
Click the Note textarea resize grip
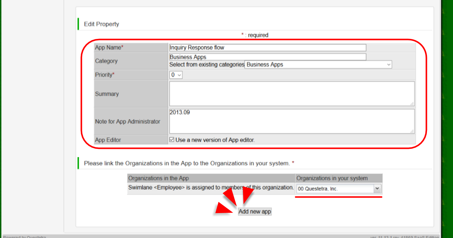(411, 131)
